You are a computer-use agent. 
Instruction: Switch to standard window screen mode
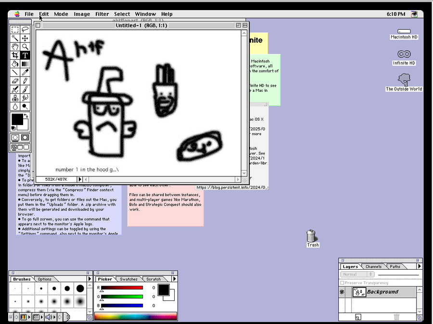tap(14, 148)
